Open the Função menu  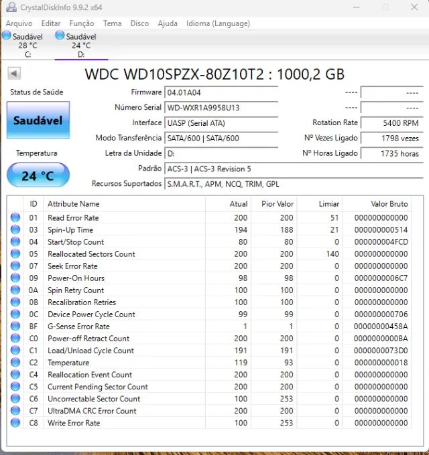point(82,23)
